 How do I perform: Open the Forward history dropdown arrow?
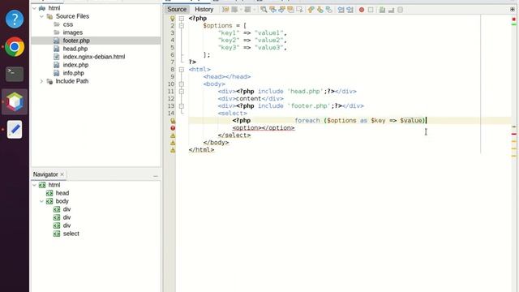point(254,10)
